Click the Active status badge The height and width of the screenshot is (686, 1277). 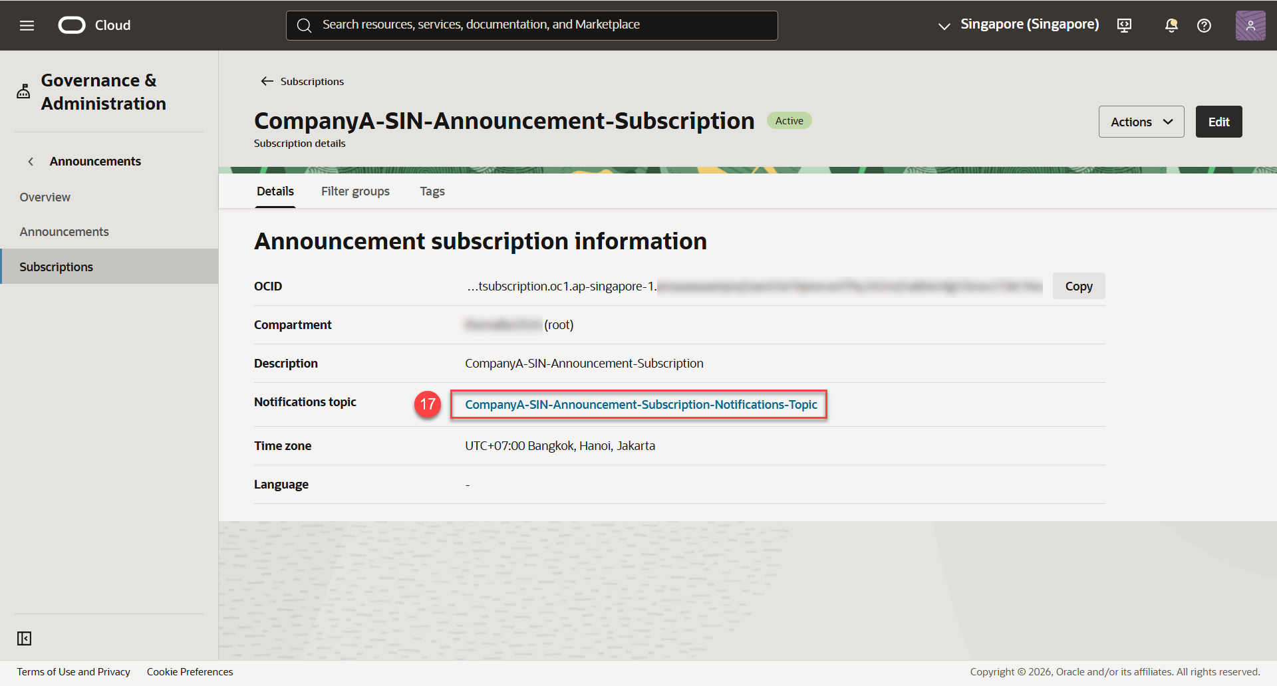tap(789, 121)
